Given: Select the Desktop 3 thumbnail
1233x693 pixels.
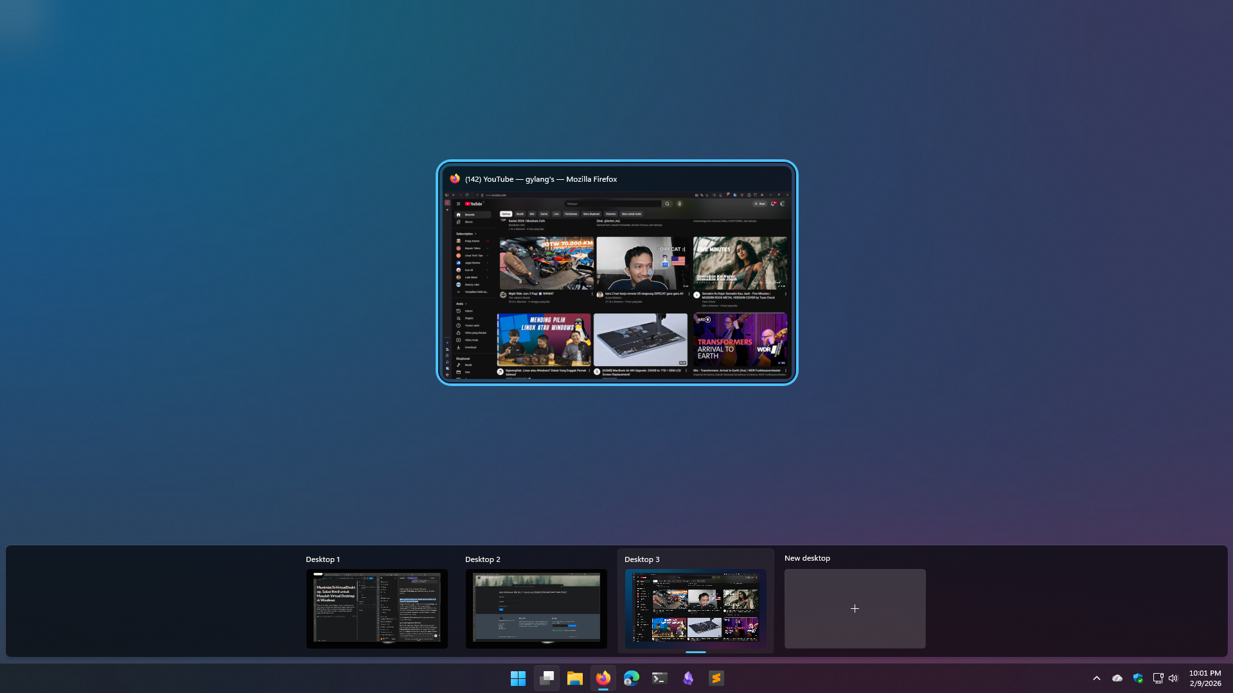Looking at the screenshot, I should (x=695, y=608).
